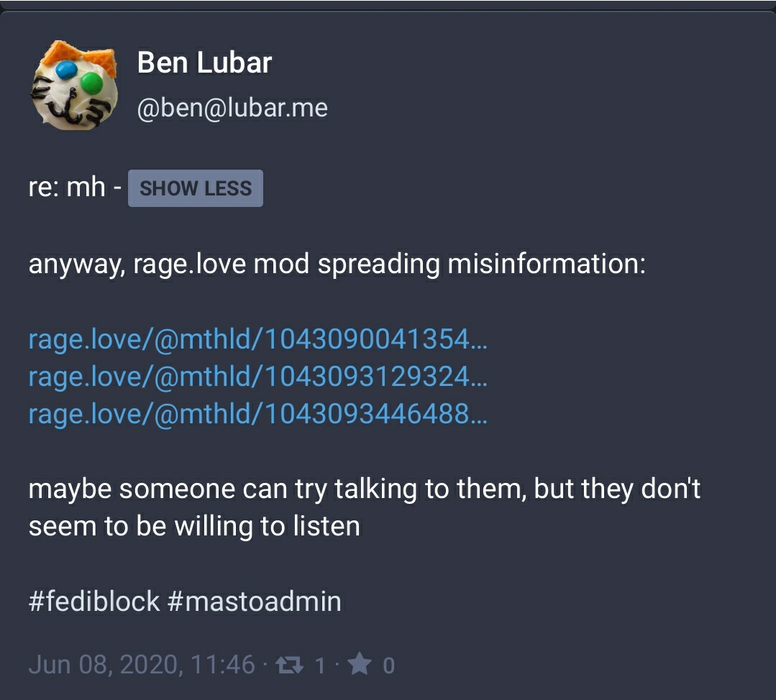Open rage.love link ending in 1043093129324
776x700 pixels.
click(x=257, y=376)
